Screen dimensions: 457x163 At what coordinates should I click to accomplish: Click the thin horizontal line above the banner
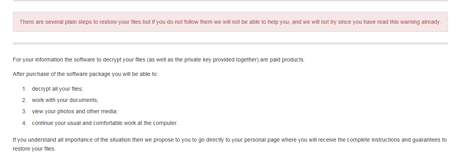pos(230,1)
